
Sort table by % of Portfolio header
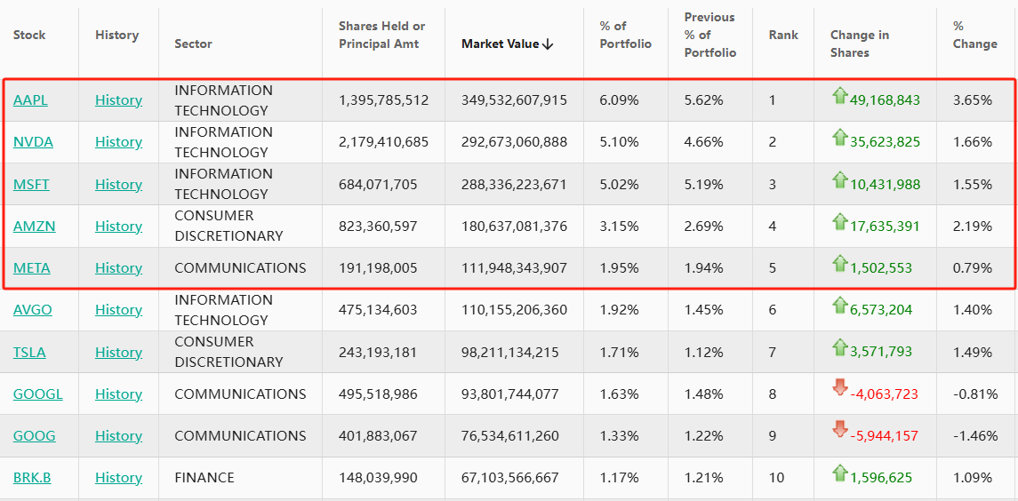625,35
